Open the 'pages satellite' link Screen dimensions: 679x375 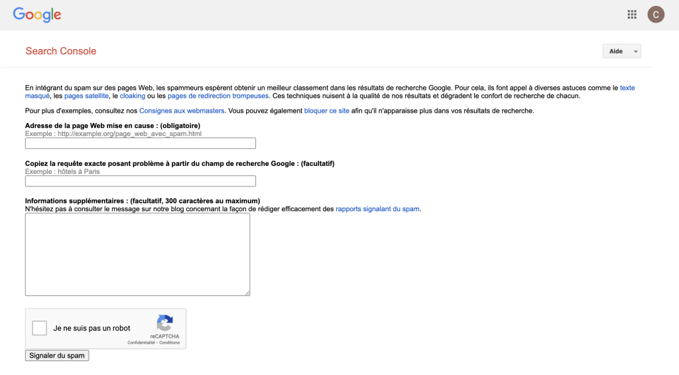tap(86, 96)
